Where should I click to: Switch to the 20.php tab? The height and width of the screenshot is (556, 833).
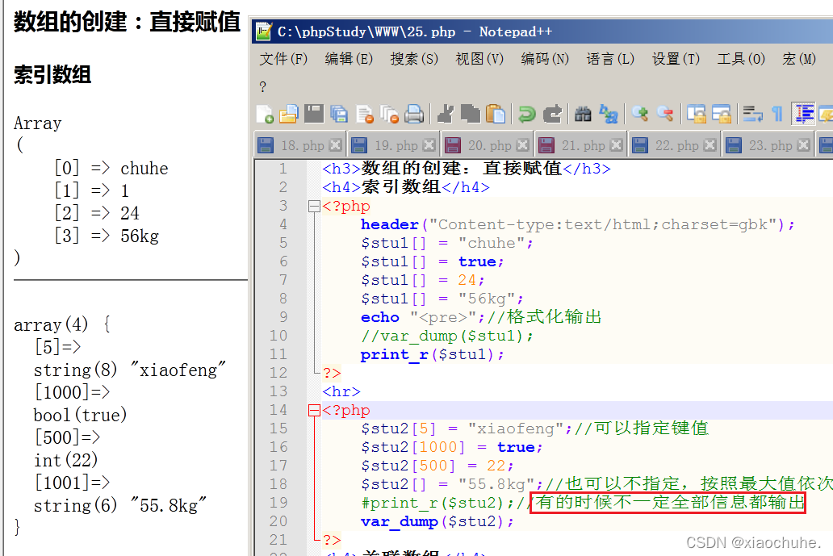click(x=489, y=145)
